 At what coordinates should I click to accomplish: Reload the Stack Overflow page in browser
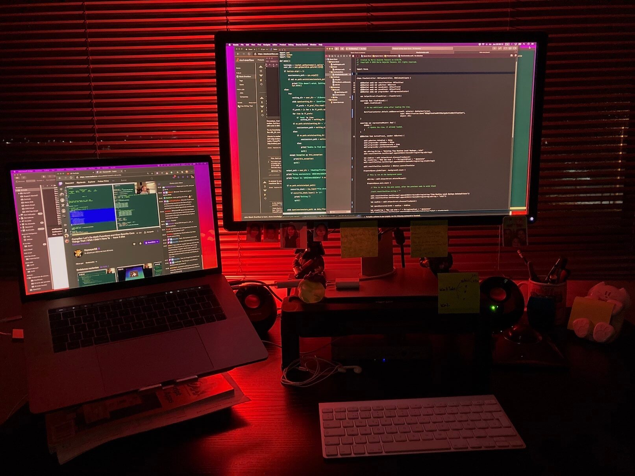click(249, 54)
